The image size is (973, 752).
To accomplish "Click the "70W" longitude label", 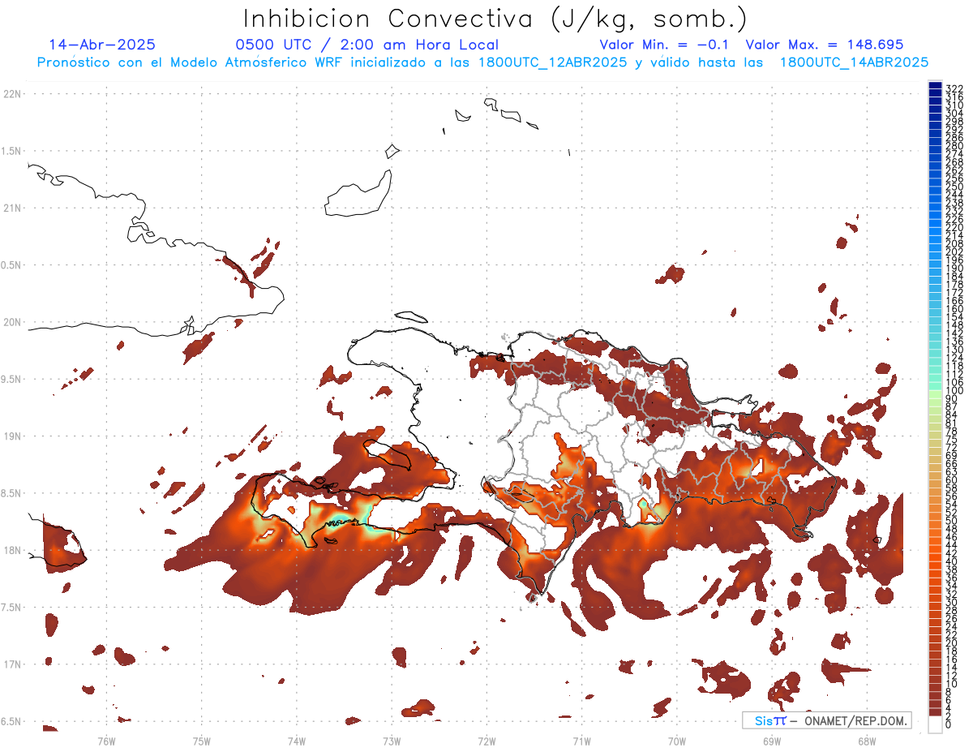I will 677,741.
